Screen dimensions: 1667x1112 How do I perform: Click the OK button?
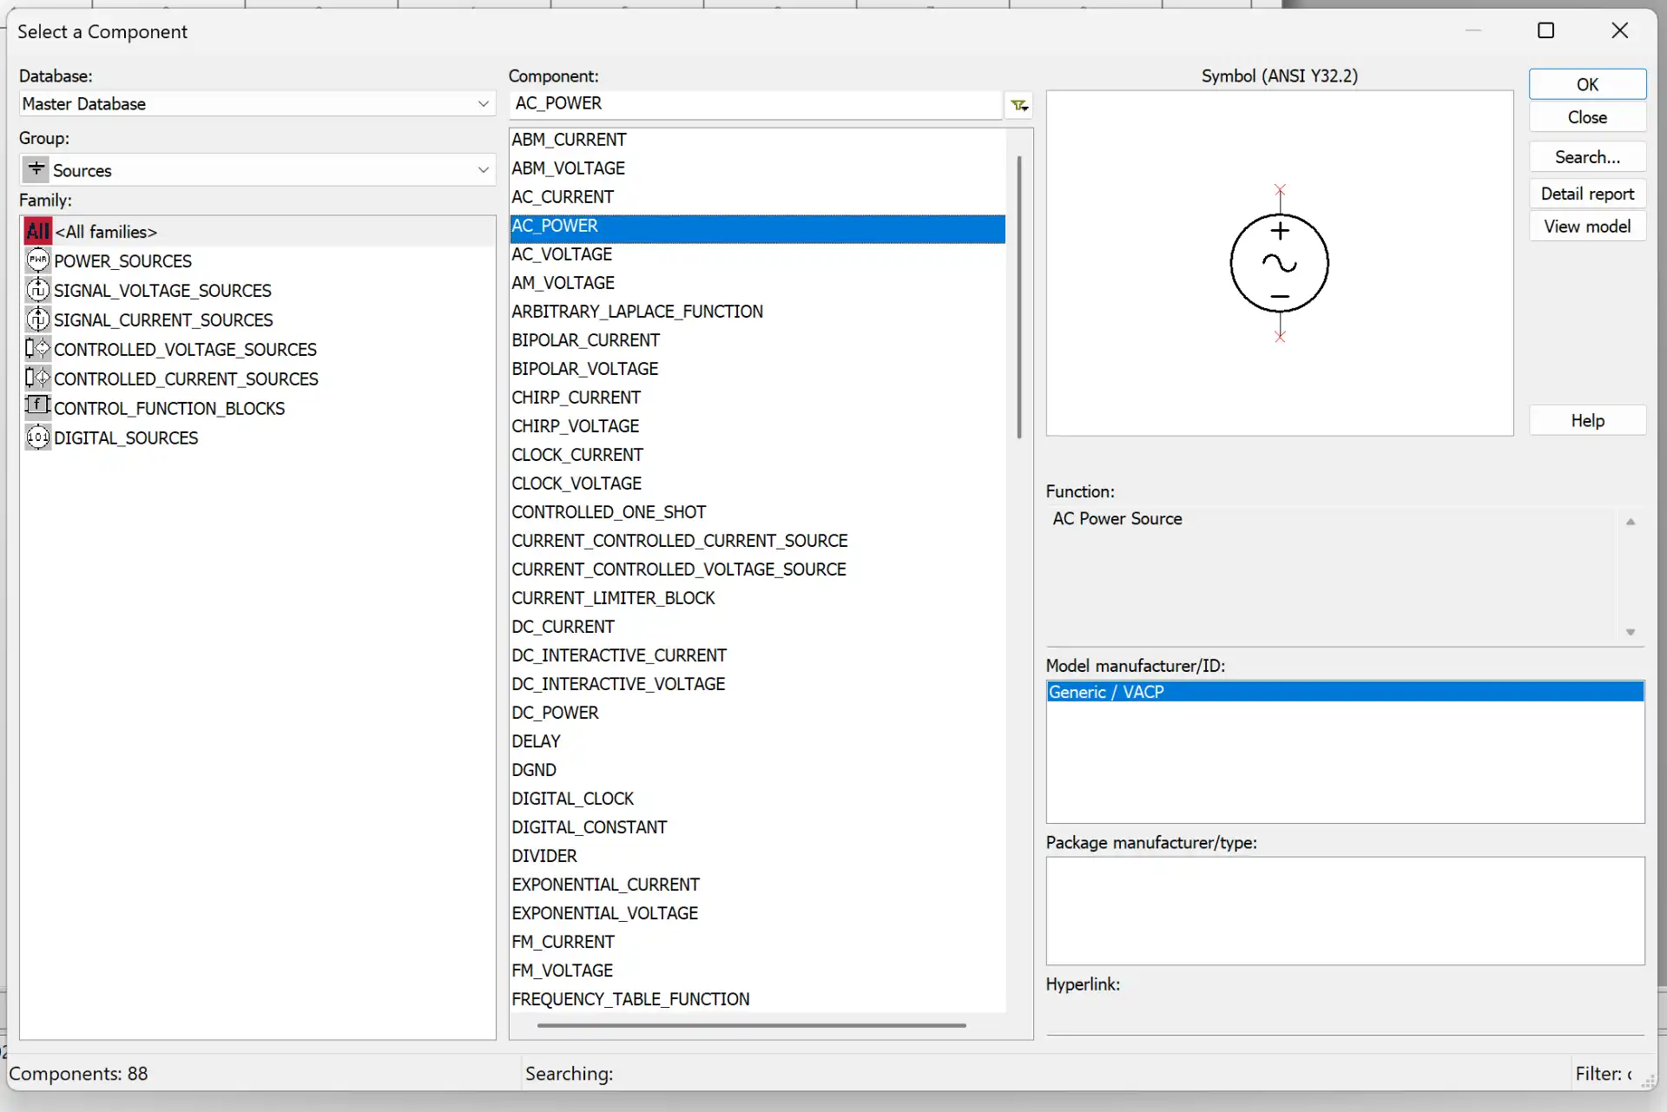1586,85
